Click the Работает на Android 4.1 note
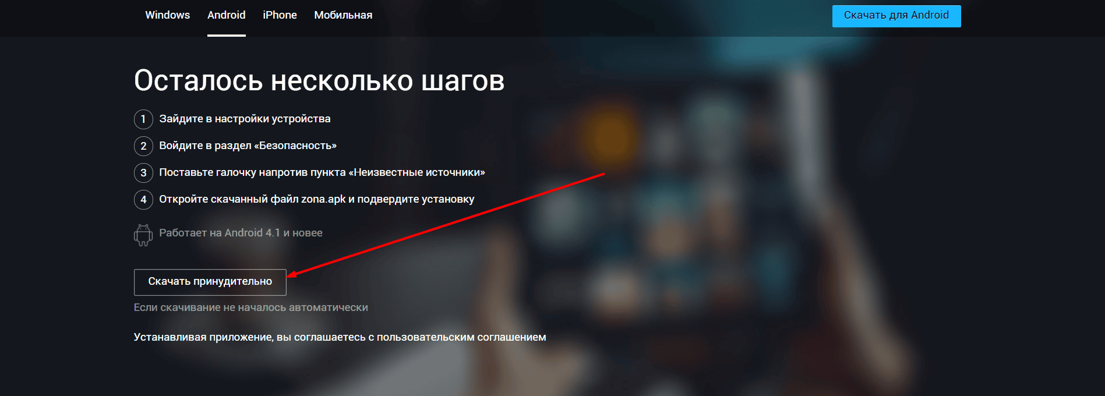1105x396 pixels. tap(241, 233)
